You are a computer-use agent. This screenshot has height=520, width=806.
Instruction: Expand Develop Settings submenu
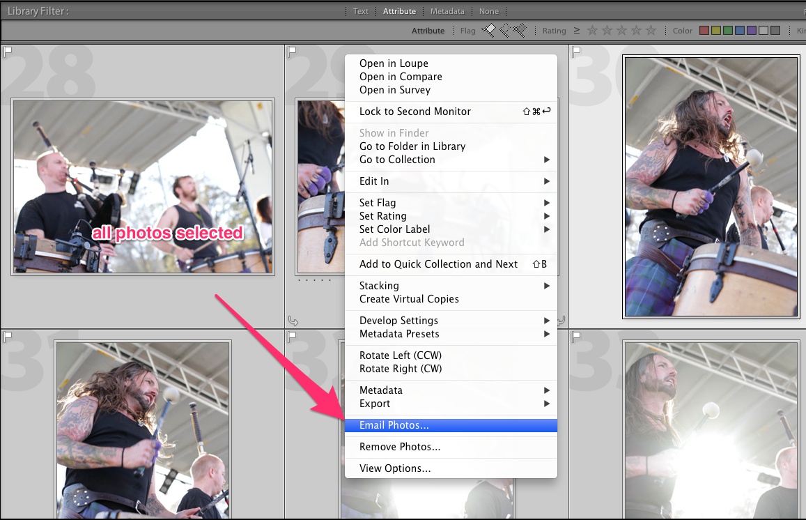(x=451, y=321)
